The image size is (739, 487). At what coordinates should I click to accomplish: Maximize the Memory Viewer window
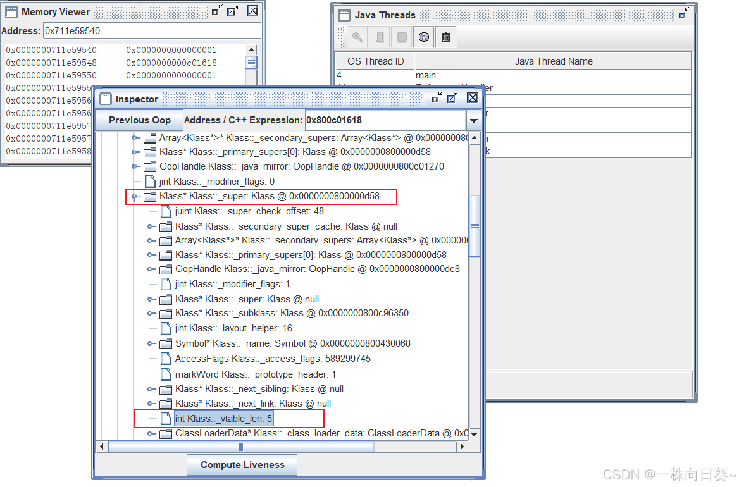tap(232, 10)
